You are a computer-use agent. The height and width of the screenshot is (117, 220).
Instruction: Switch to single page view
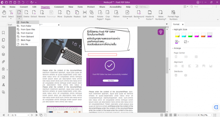(162, 115)
